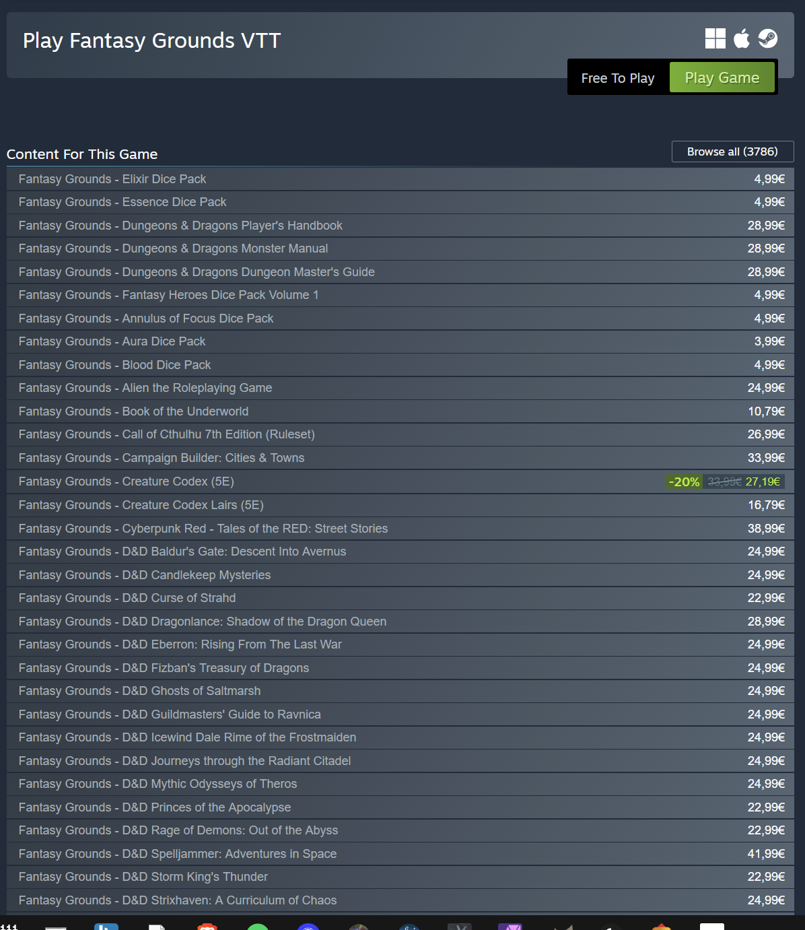Select Annulus of Focus Dice Pack
This screenshot has height=930, width=805.
coord(400,319)
